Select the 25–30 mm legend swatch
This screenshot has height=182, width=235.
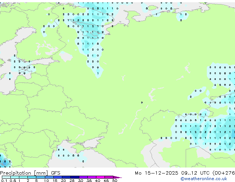point(75,177)
